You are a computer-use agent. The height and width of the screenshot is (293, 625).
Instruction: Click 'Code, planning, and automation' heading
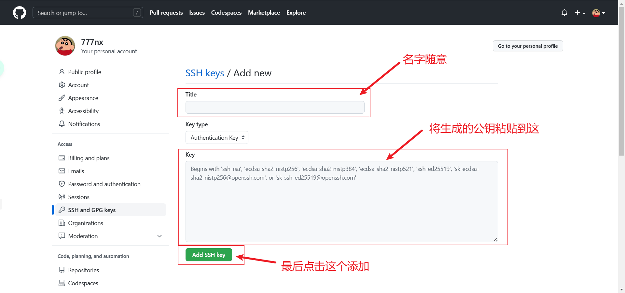93,256
